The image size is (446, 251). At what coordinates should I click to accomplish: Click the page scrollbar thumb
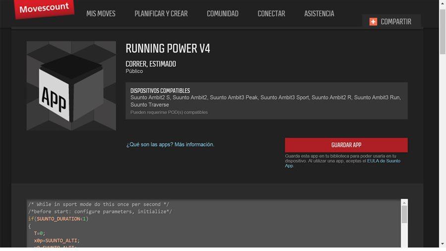click(443, 32)
